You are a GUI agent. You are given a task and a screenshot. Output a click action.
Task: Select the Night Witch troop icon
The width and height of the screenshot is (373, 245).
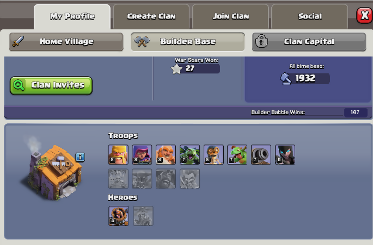(285, 154)
